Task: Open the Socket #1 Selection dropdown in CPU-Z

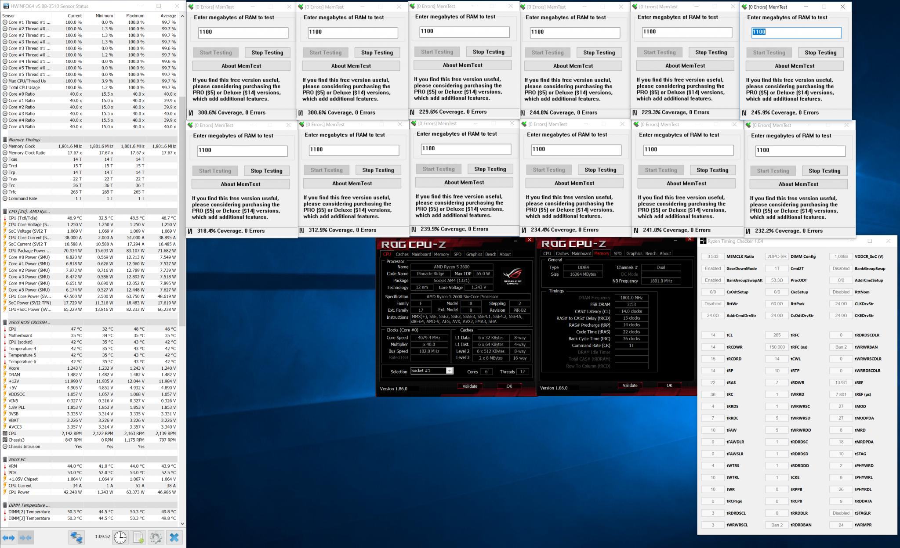Action: coord(449,371)
